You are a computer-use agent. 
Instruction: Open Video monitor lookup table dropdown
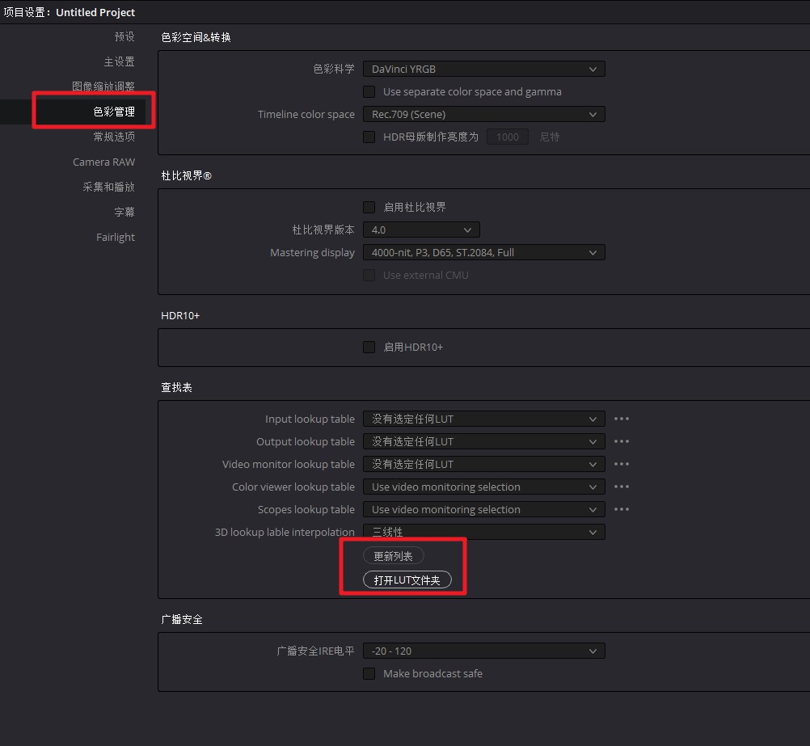(484, 465)
